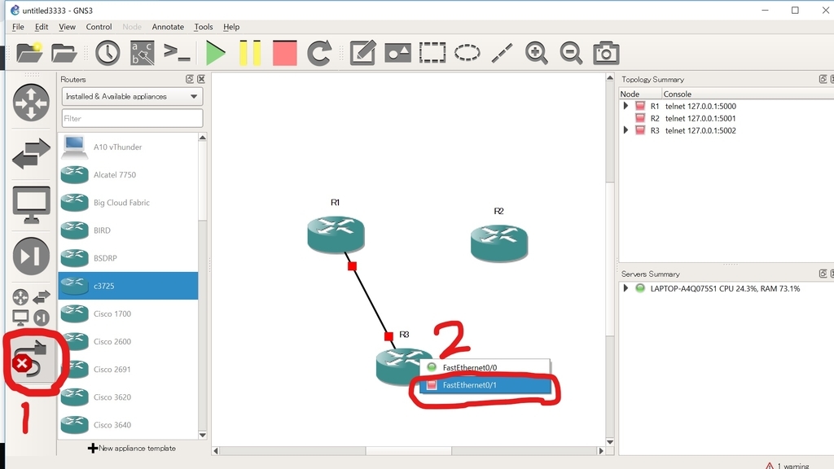The width and height of the screenshot is (834, 469).
Task: Choose FastEthernet0/1 interface in popup
Action: point(485,385)
